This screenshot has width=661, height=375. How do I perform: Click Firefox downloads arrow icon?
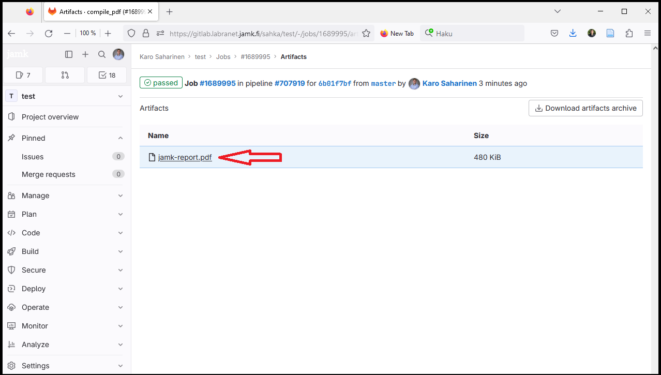pos(573,33)
